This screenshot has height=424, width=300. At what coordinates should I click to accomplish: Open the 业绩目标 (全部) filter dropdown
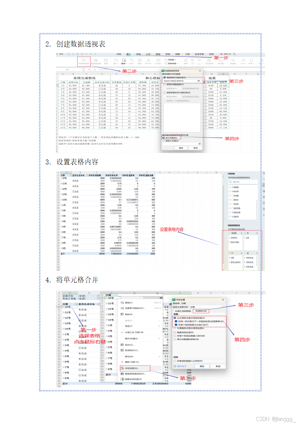tap(98, 296)
